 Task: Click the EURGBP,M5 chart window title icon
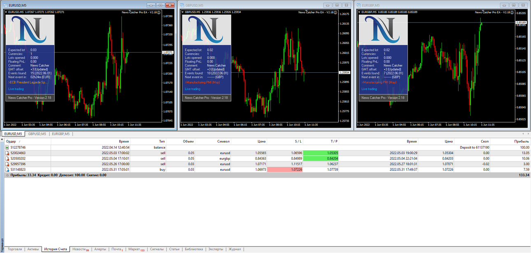[359, 5]
